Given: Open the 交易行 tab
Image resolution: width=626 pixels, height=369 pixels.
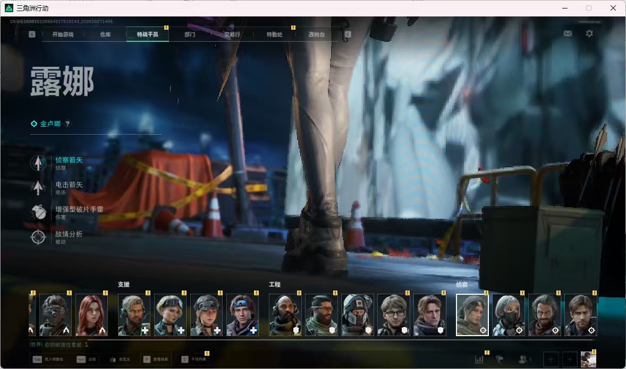Looking at the screenshot, I should pos(232,34).
